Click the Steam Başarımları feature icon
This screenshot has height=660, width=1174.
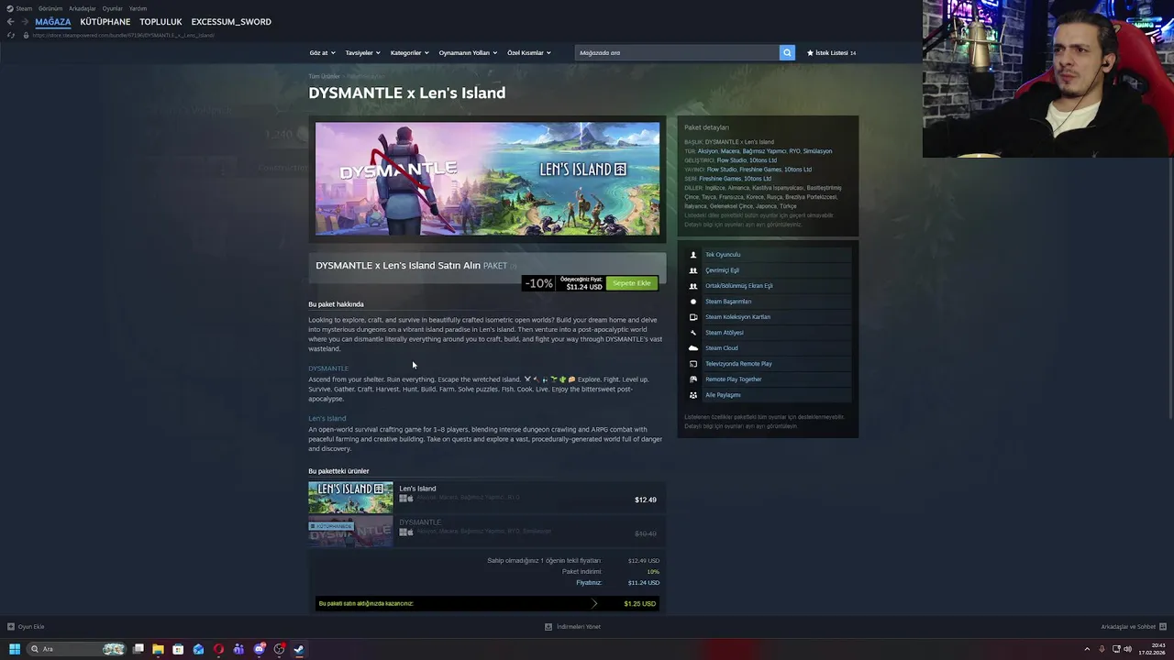coord(693,302)
